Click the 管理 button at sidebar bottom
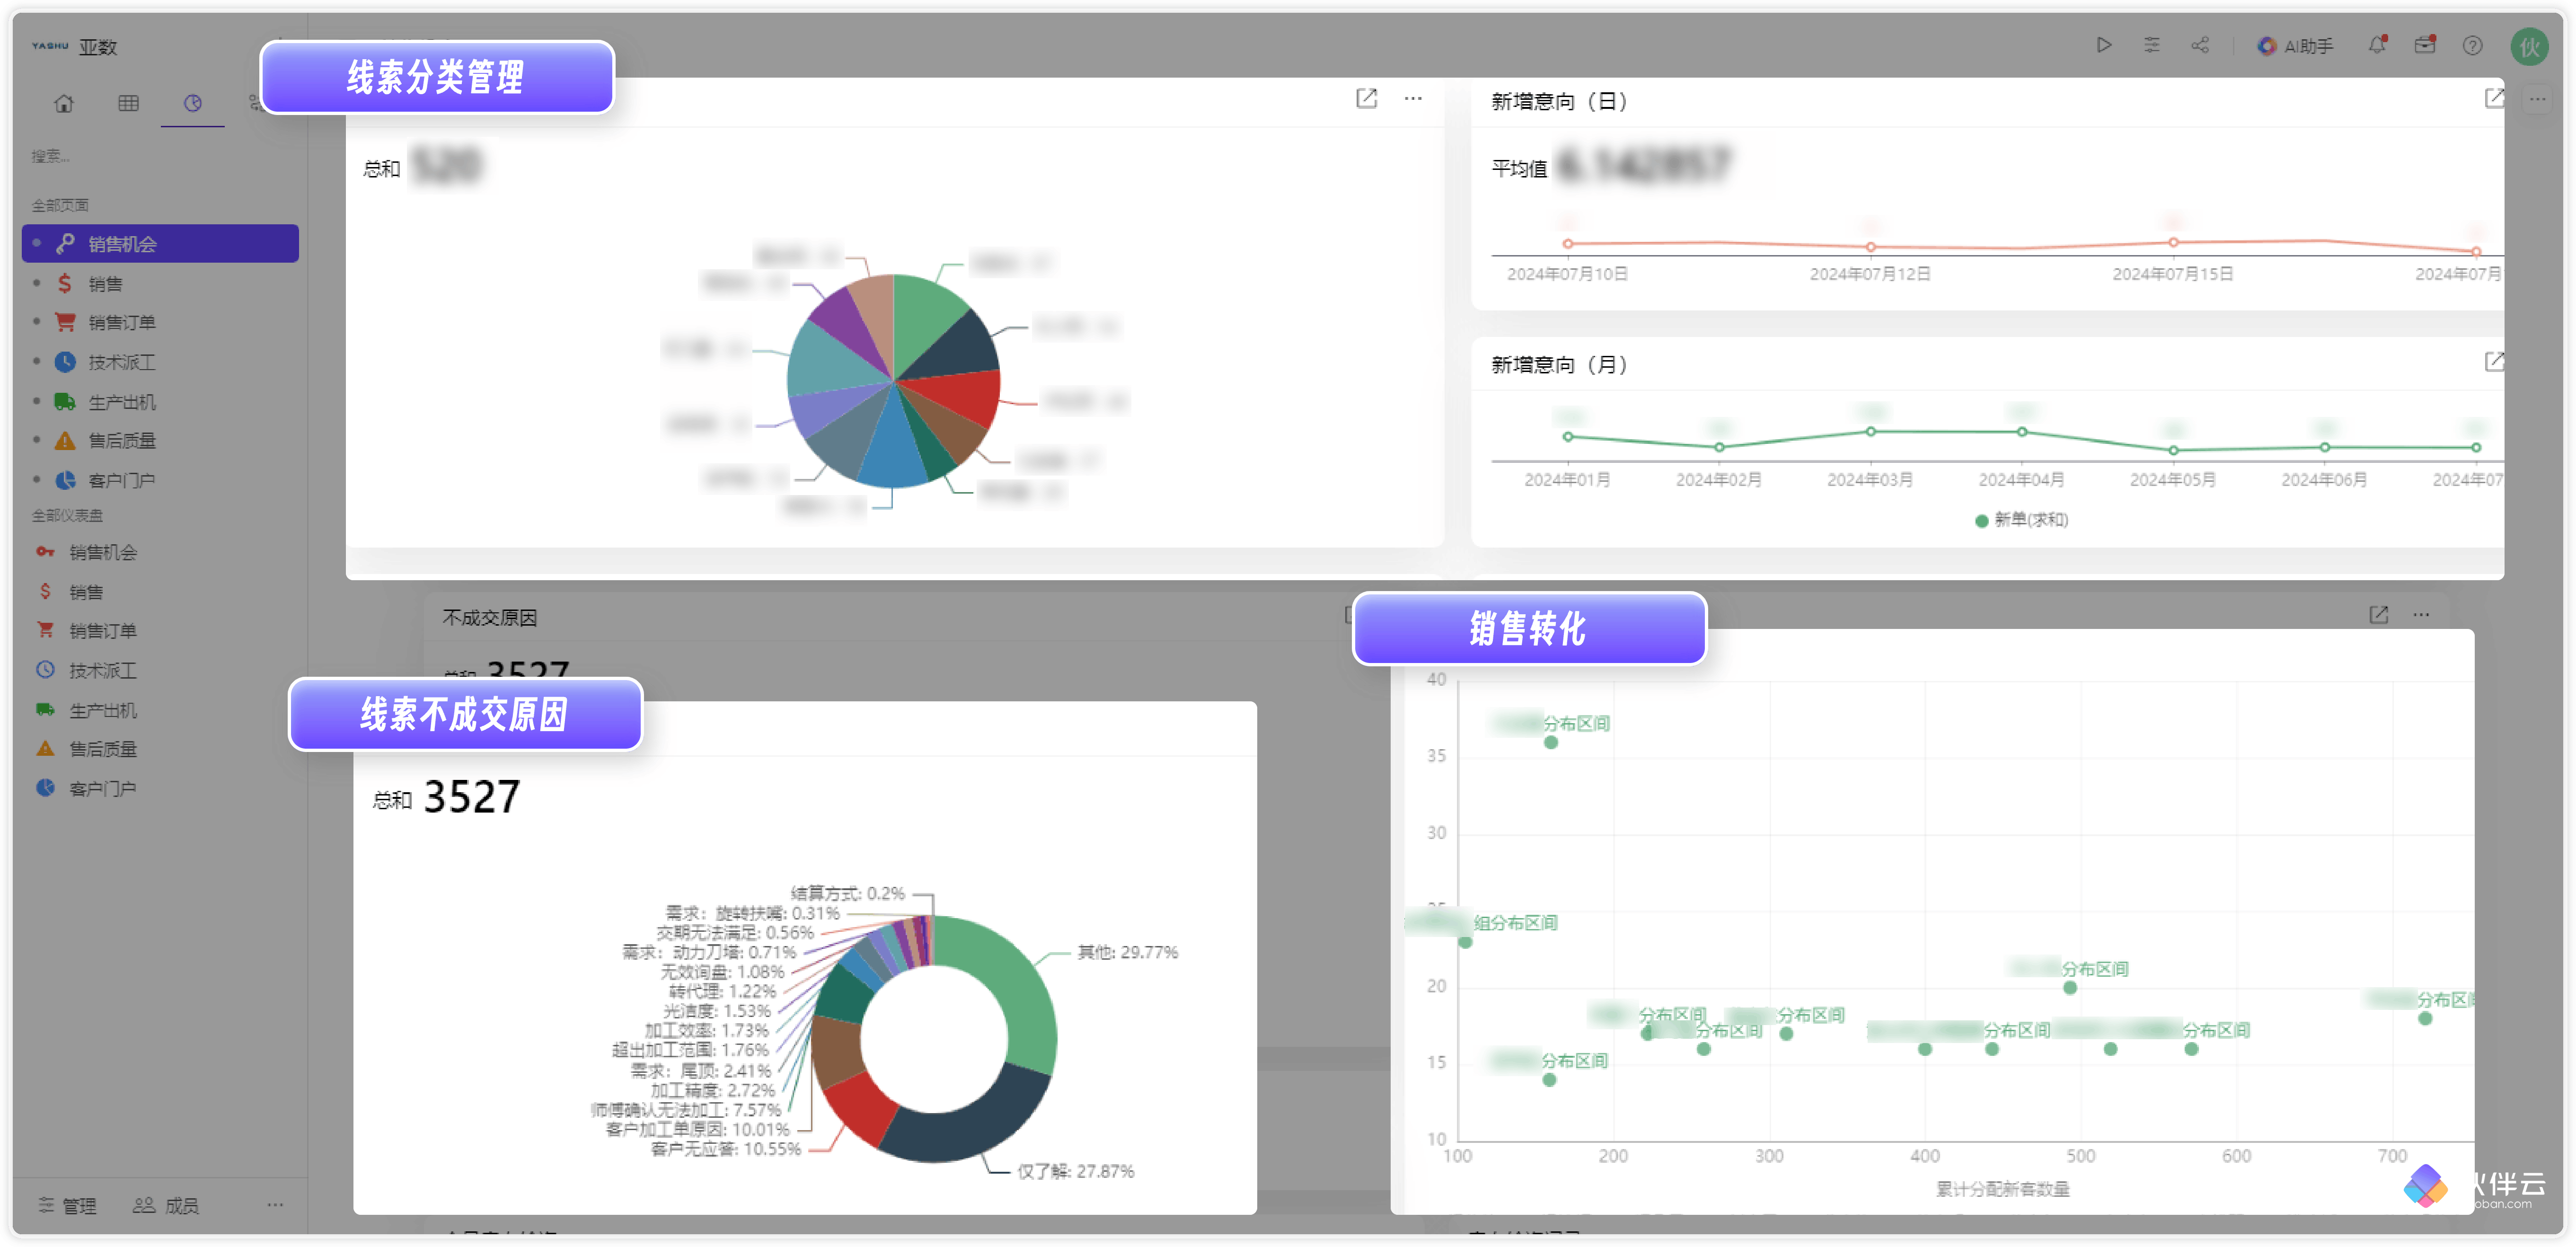The image size is (2576, 1247). (x=67, y=1206)
